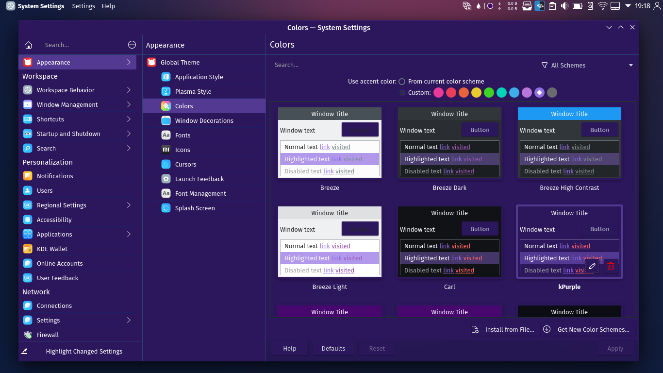Select the Breeze High Contrast thumbnail
The width and height of the screenshot is (663, 373).
[x=569, y=143]
